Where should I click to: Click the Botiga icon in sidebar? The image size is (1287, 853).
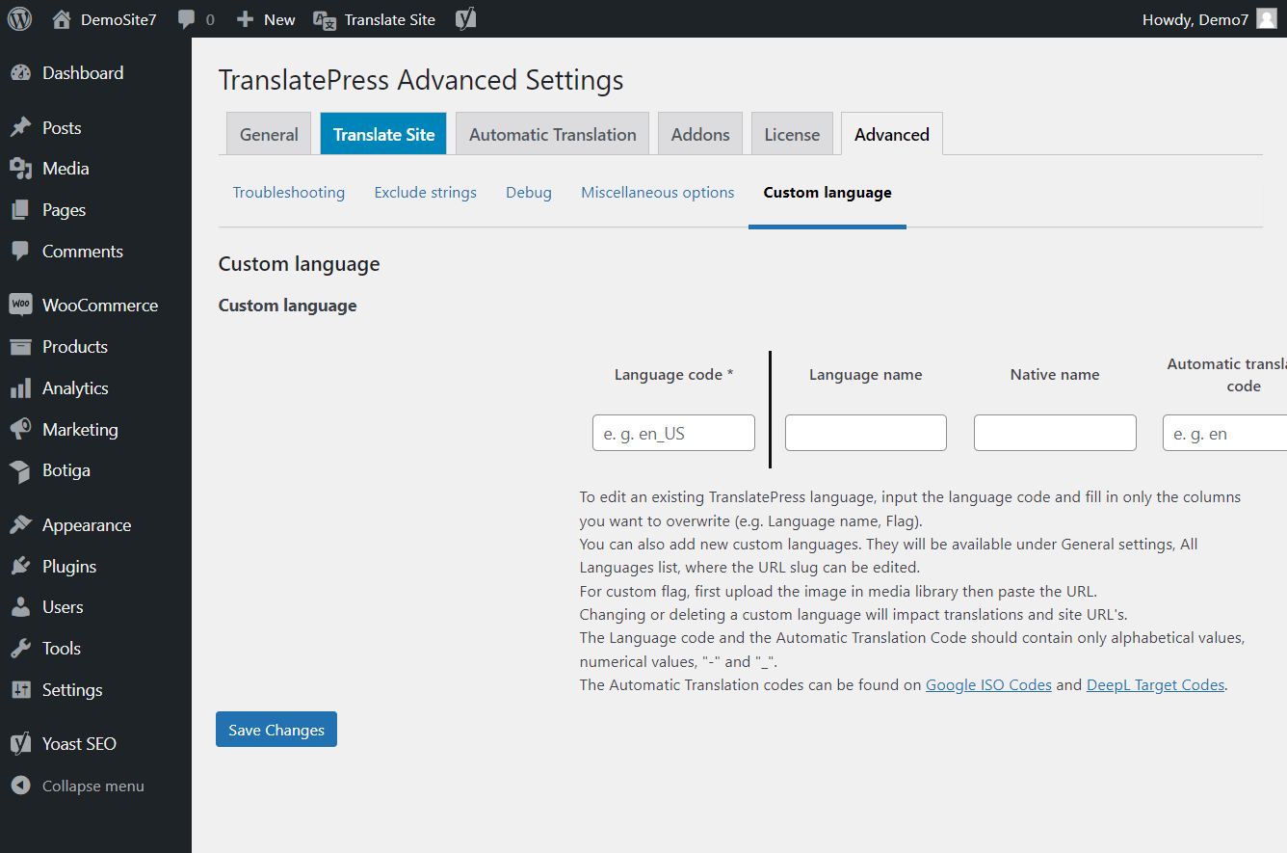click(x=20, y=470)
